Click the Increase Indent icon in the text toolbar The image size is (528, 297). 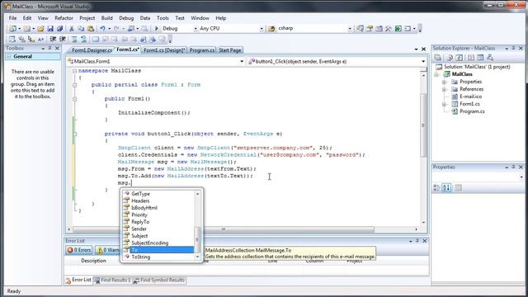63,40
